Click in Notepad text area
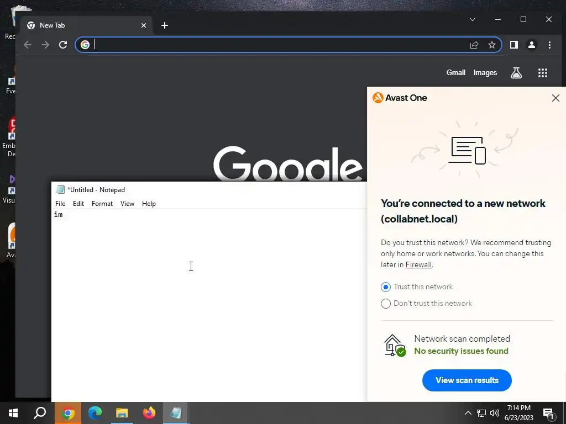This screenshot has width=566, height=424. (x=209, y=305)
